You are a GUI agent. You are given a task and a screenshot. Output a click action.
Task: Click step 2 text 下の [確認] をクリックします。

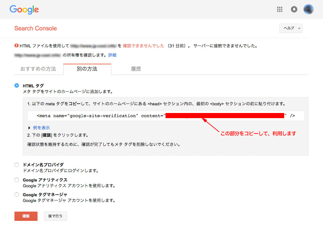coord(58,135)
